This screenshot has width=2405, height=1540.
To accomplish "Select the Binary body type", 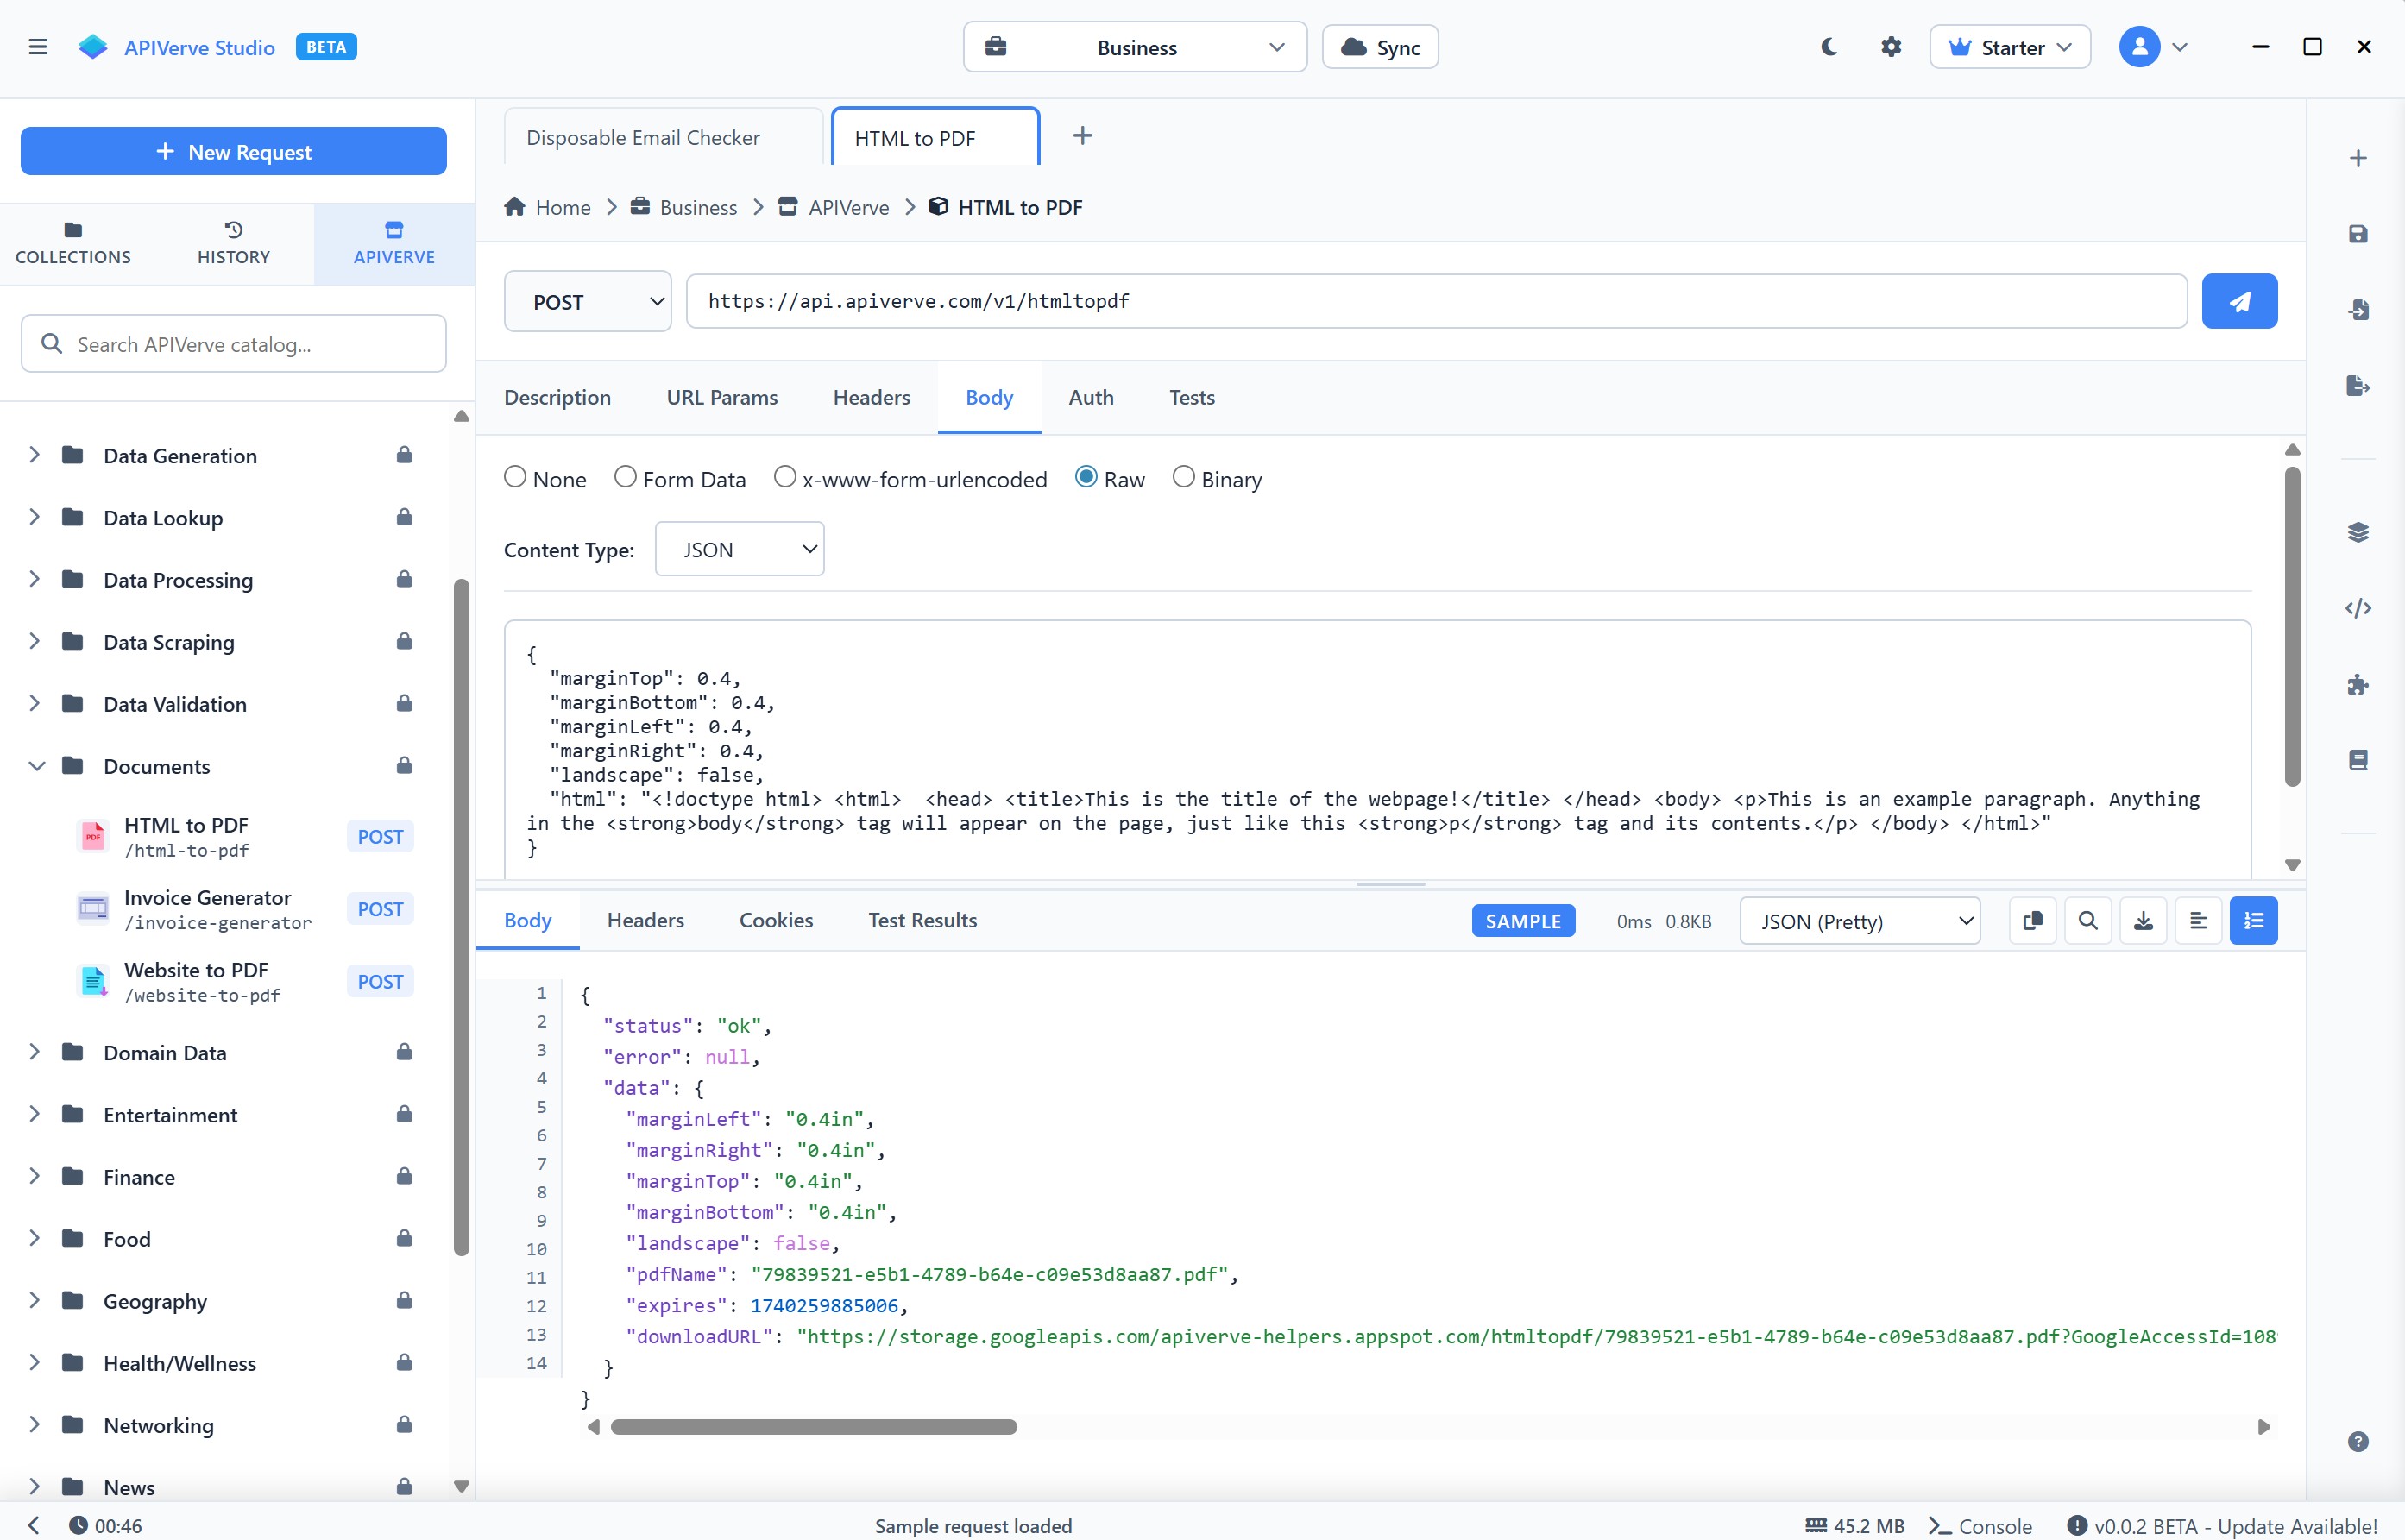I will (1183, 478).
